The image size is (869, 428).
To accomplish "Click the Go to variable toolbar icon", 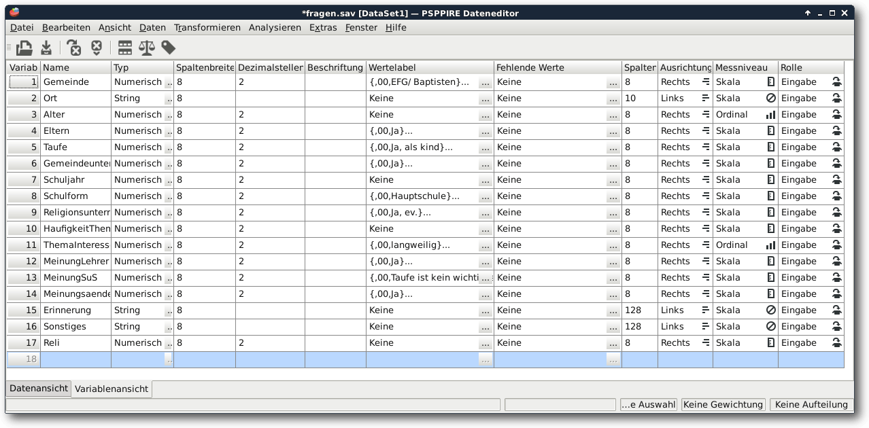I will point(74,48).
